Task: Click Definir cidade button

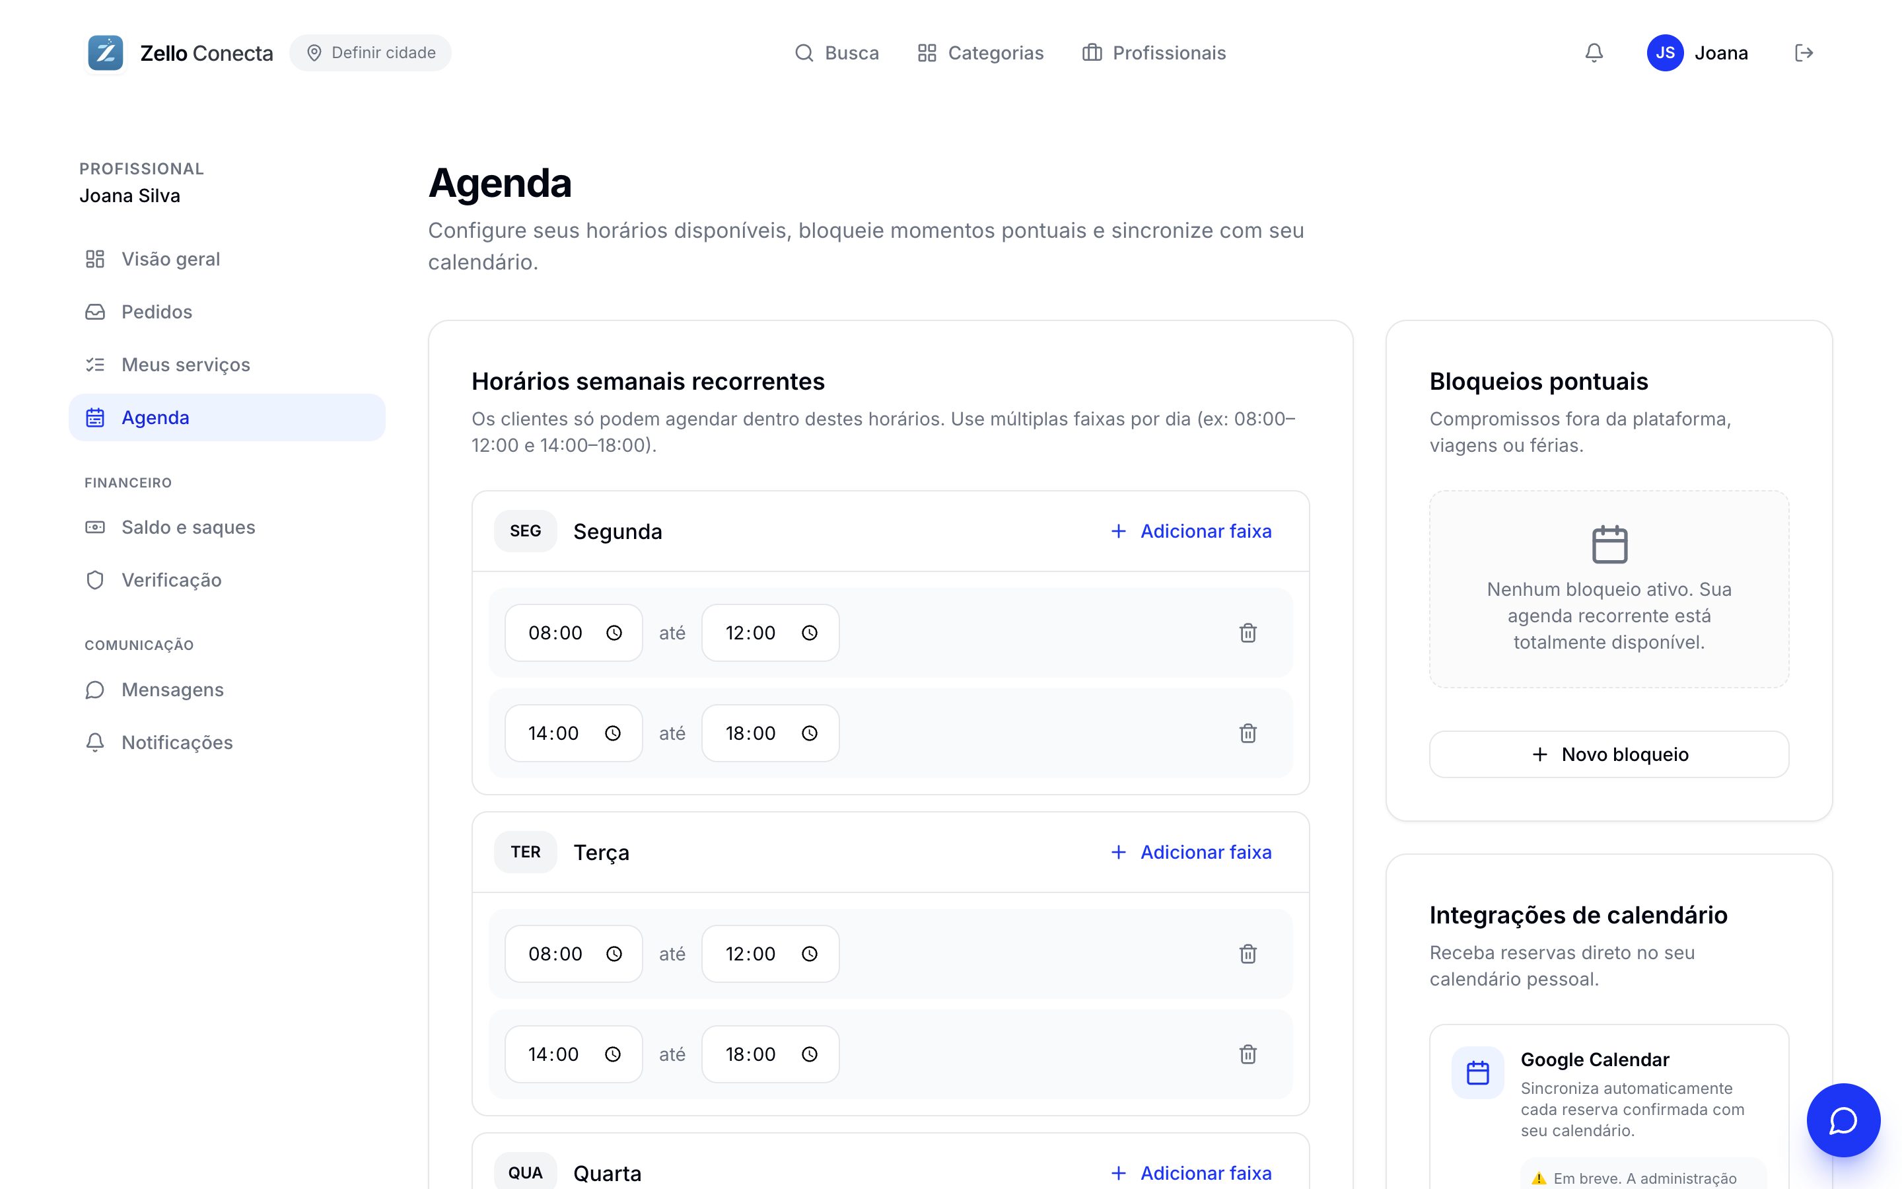Action: (370, 53)
